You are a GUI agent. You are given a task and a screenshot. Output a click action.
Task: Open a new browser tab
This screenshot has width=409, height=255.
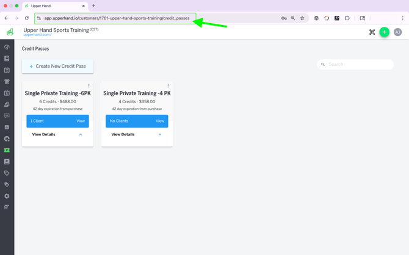tap(93, 5)
